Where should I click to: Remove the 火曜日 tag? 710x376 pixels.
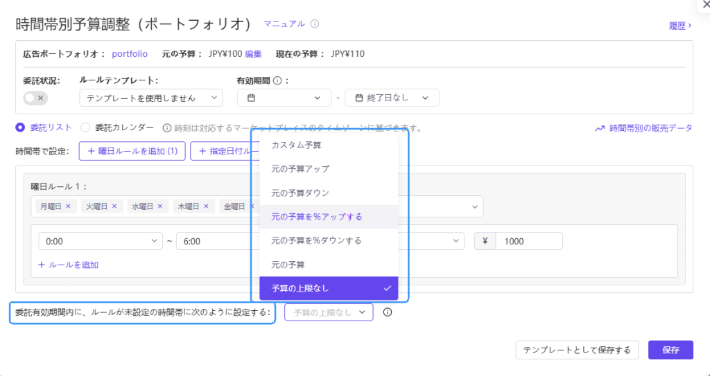tap(114, 206)
